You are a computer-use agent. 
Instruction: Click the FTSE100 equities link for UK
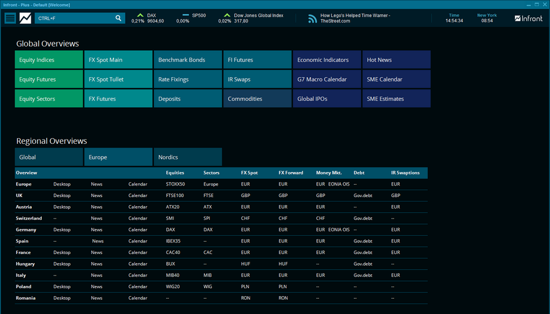click(x=175, y=196)
